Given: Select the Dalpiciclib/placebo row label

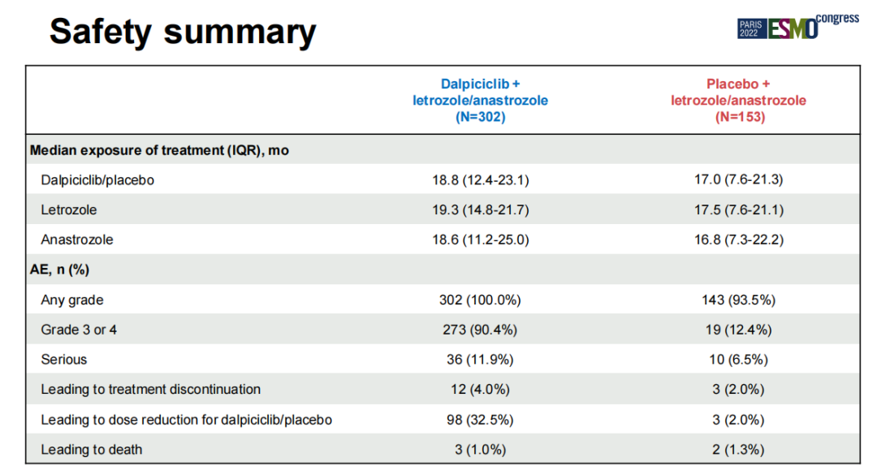Looking at the screenshot, I should pyautogui.click(x=97, y=180).
